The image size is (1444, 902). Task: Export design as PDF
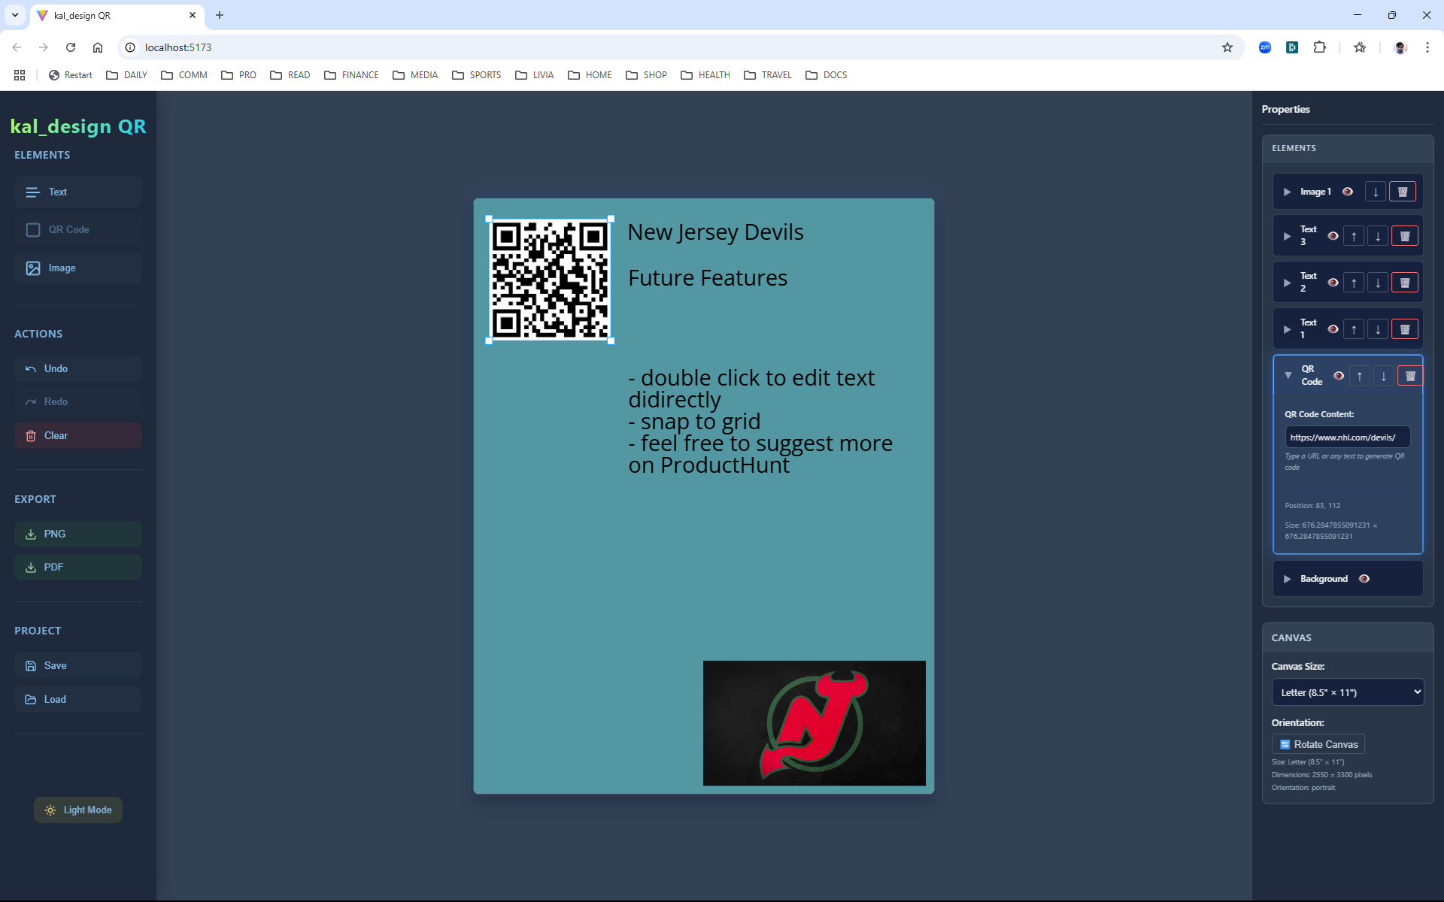coord(78,568)
